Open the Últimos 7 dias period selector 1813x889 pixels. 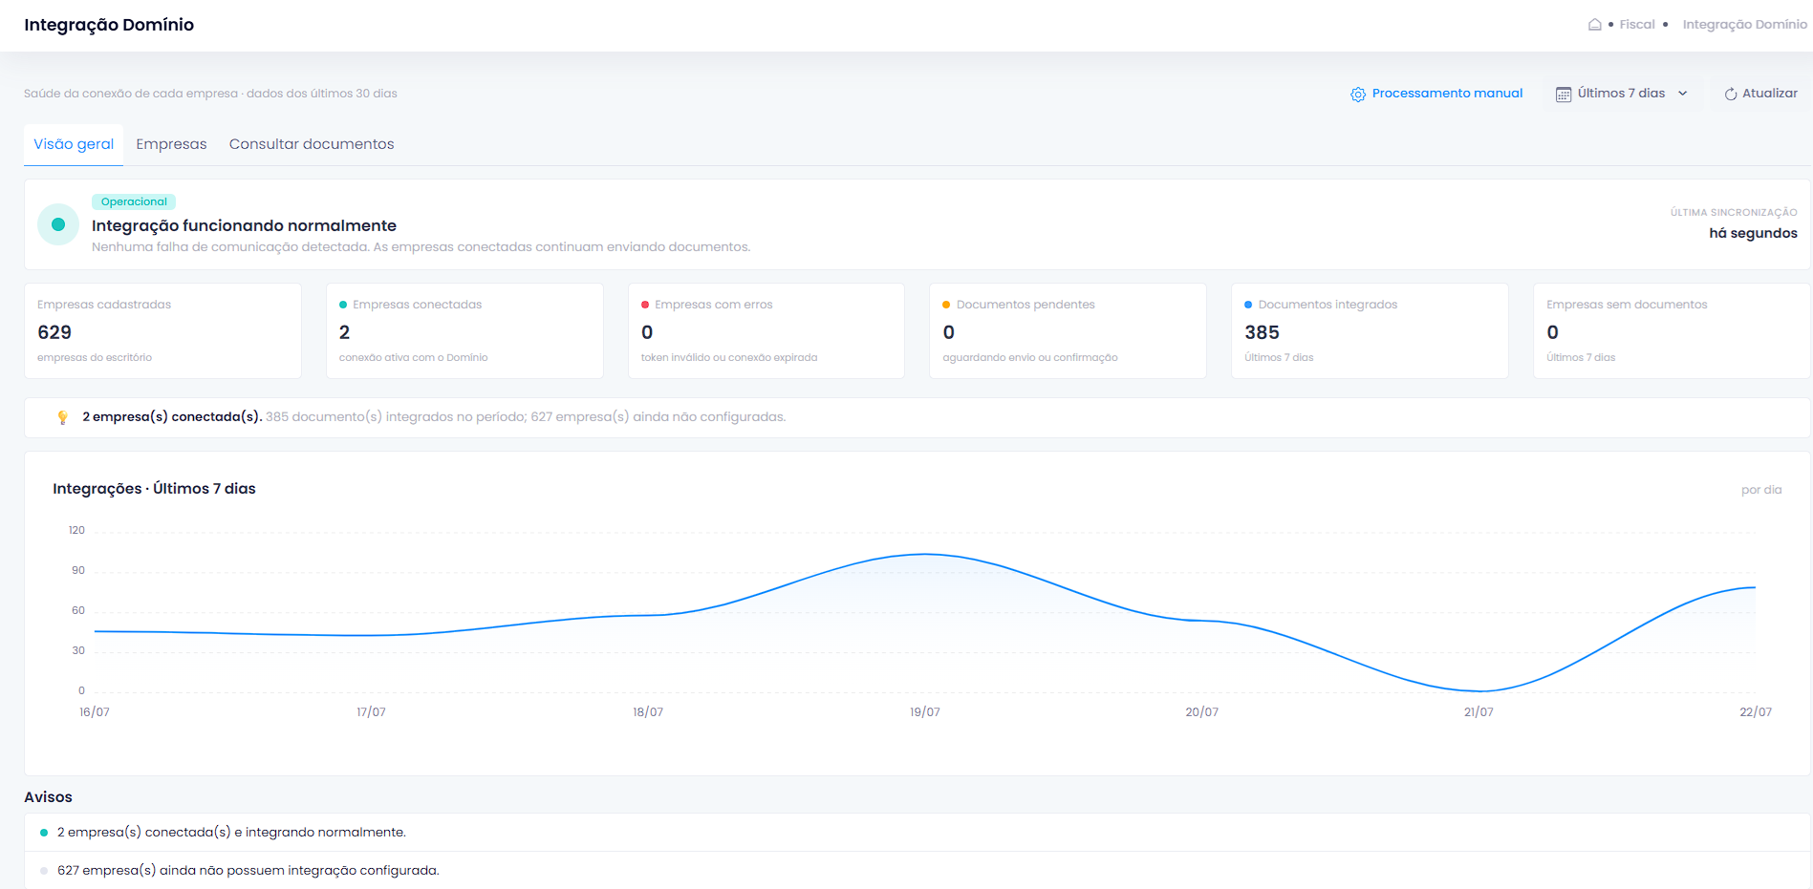(1622, 94)
